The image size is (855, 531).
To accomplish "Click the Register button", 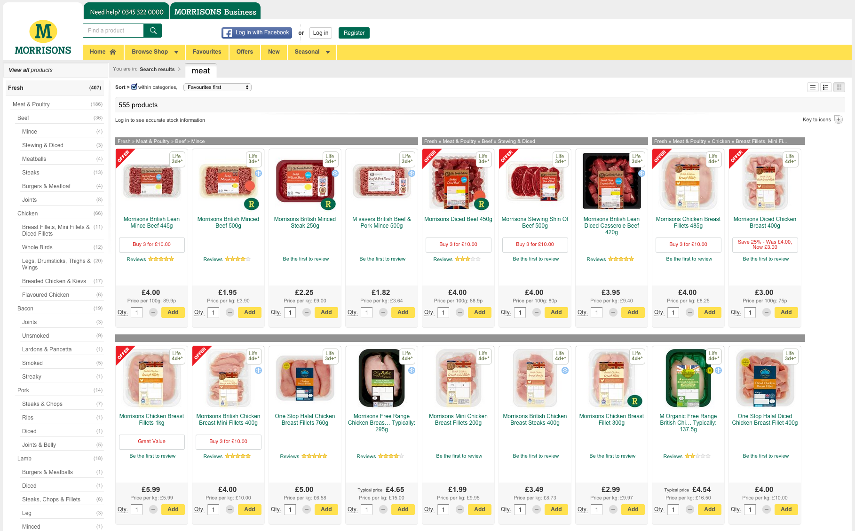I will point(354,33).
